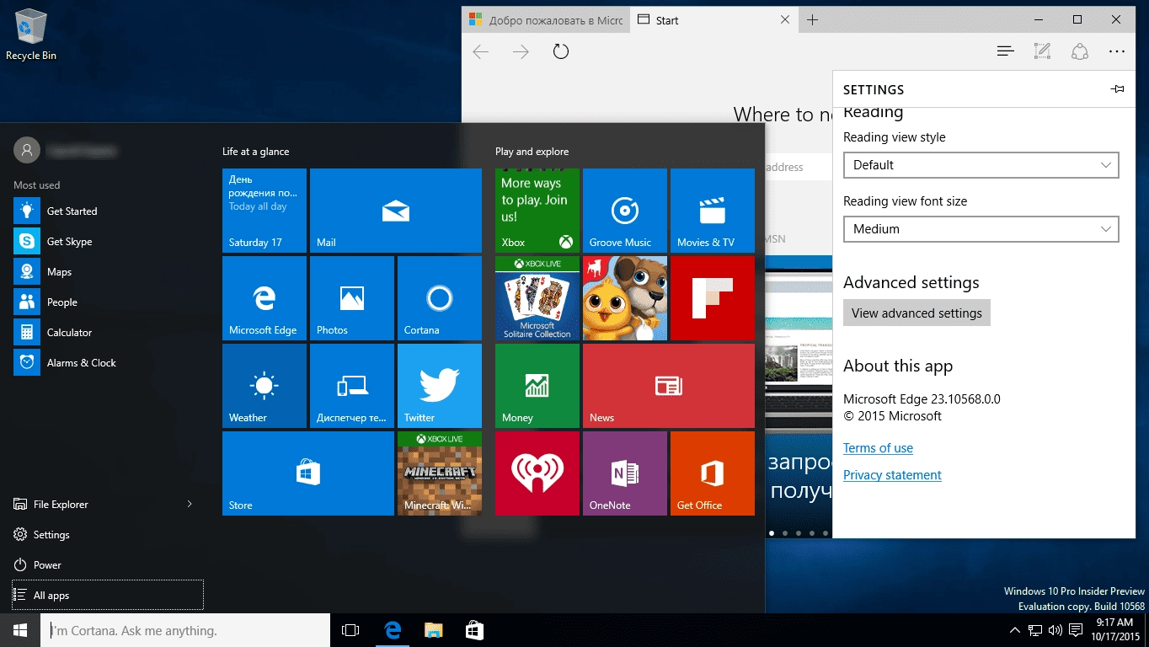The image size is (1149, 647).
Task: Open the Xbox tile
Action: coord(537,211)
